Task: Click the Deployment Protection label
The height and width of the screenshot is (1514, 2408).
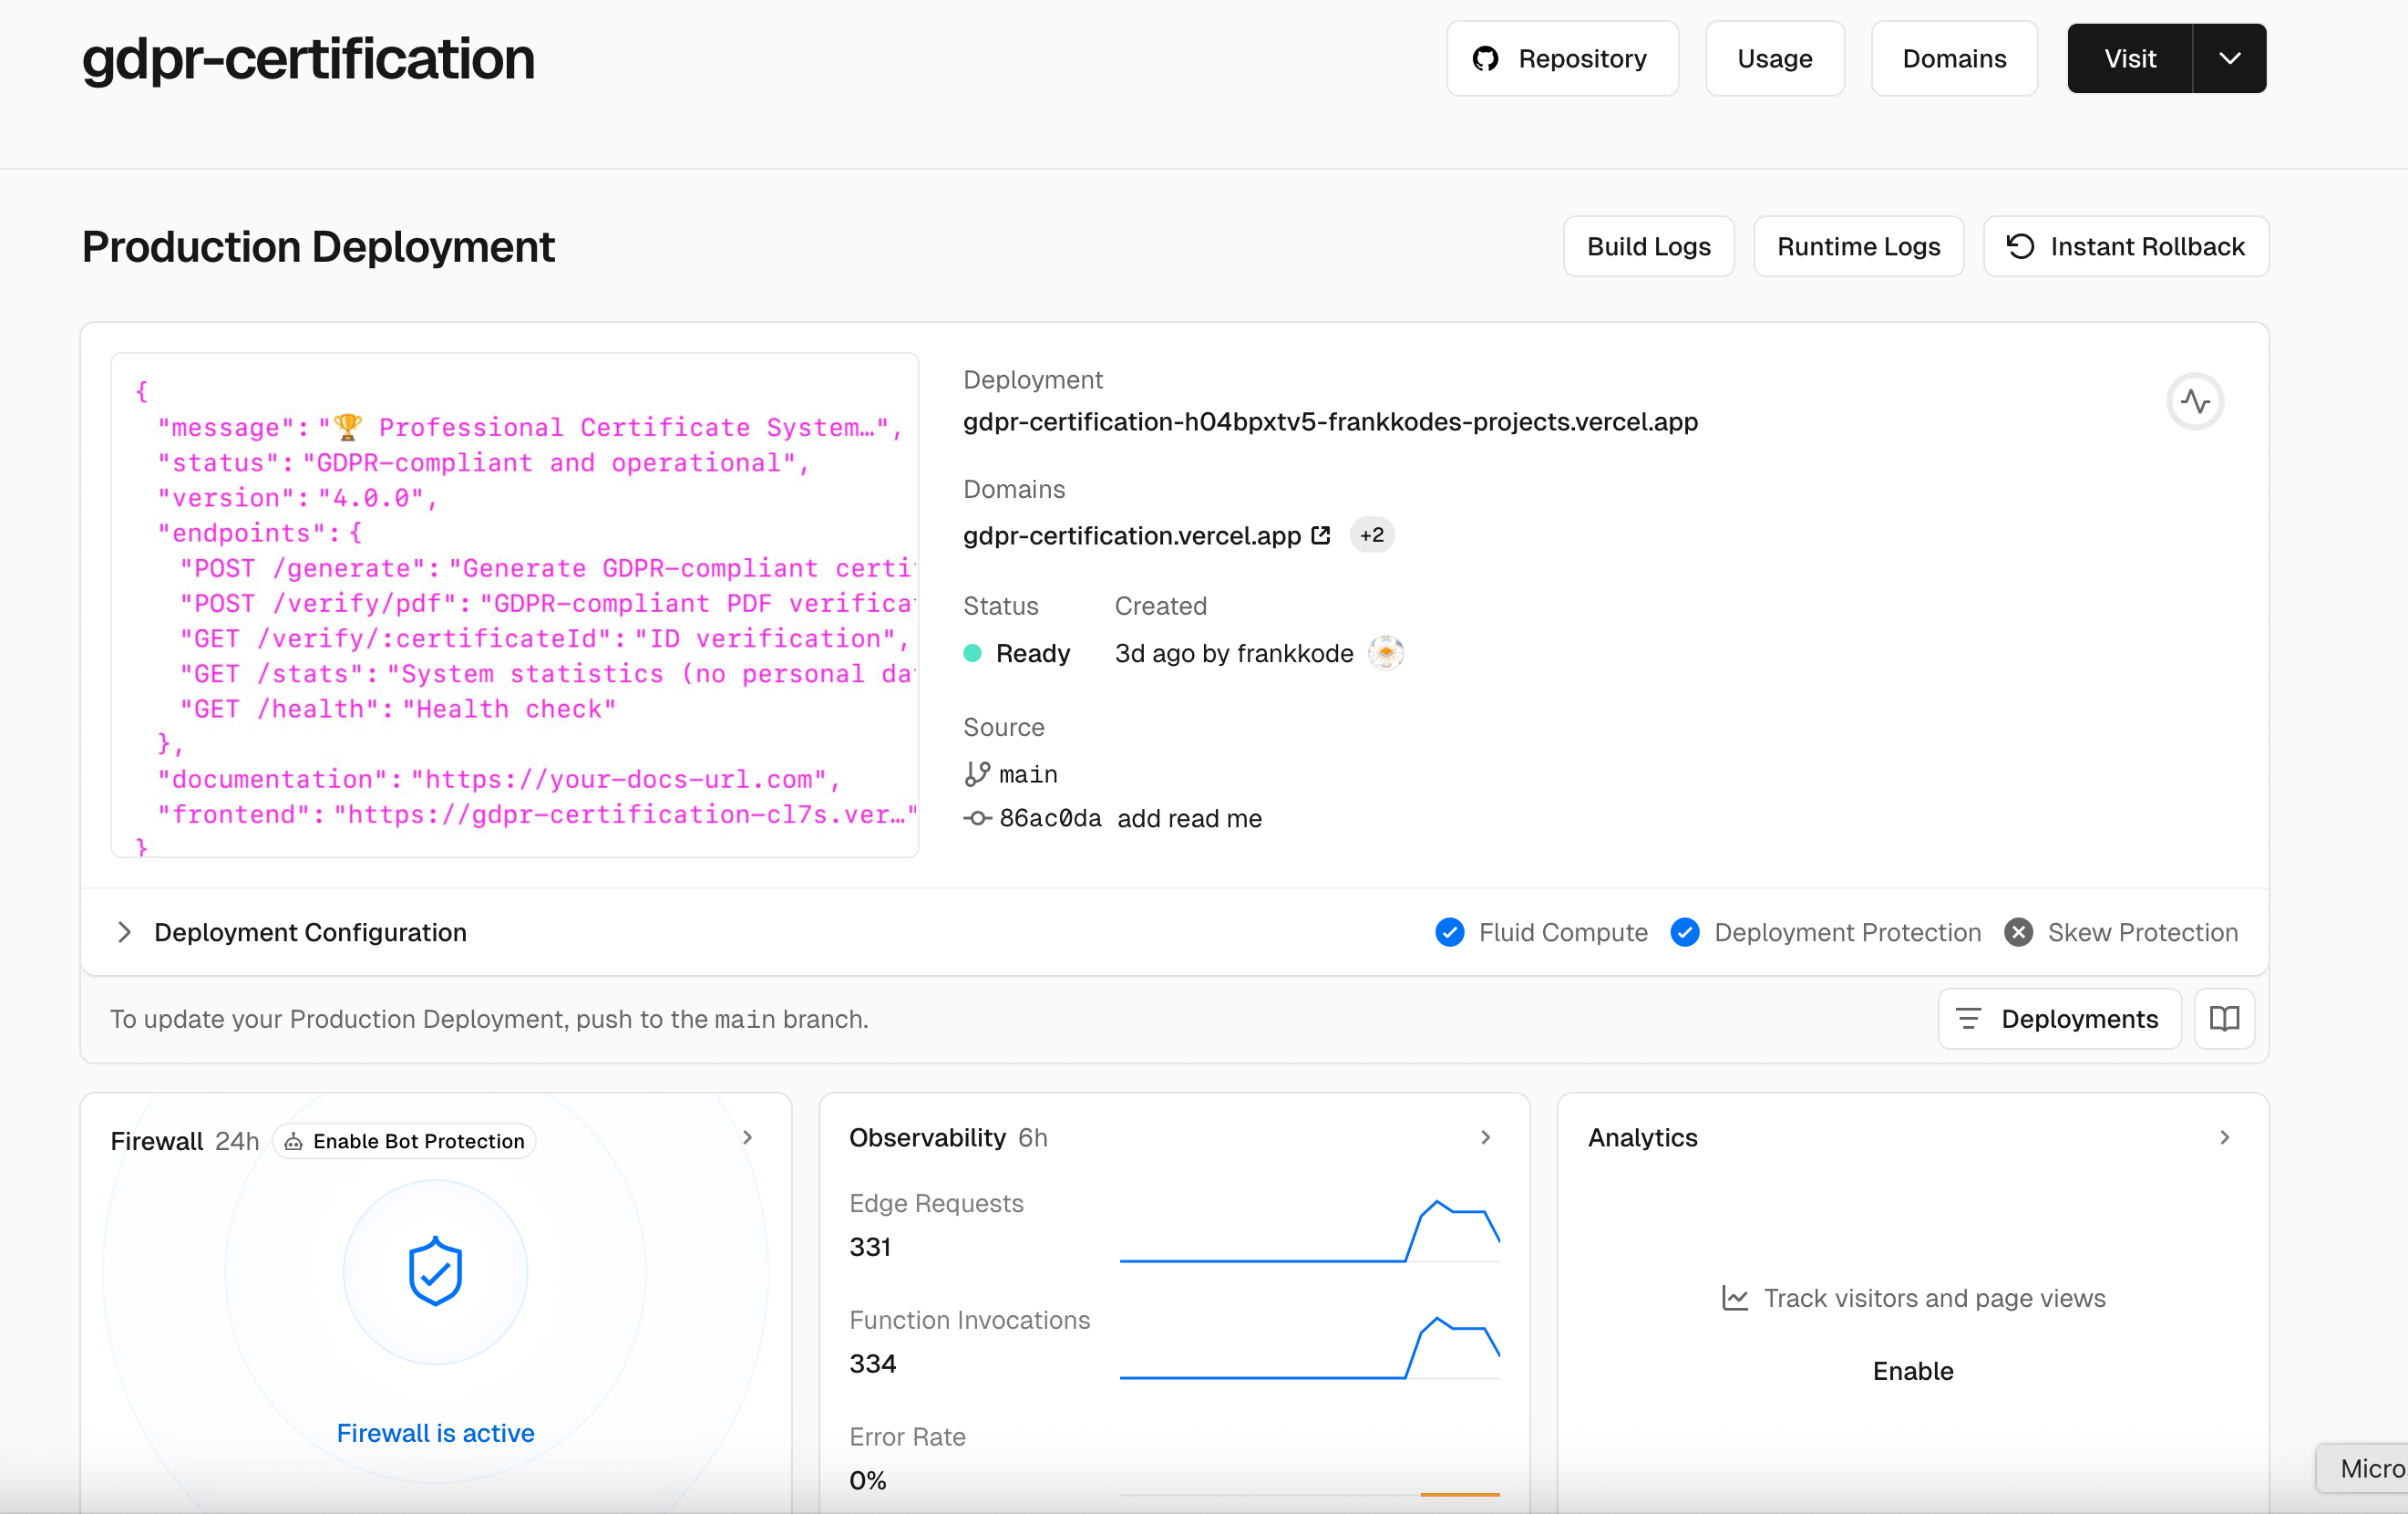Action: tap(1847, 931)
